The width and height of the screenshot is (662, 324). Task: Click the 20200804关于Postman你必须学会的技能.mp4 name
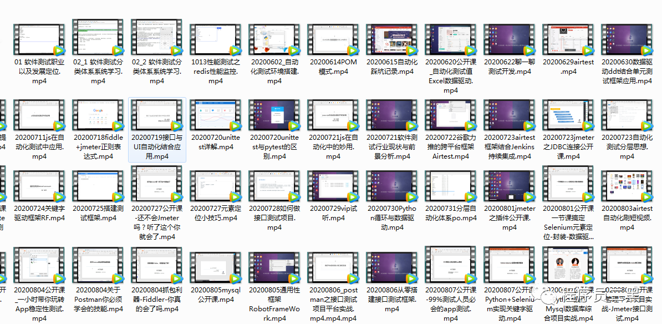click(98, 300)
